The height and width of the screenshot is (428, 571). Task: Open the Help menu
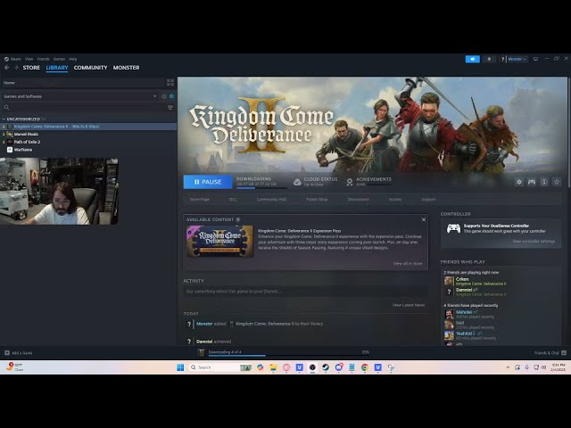click(x=73, y=59)
